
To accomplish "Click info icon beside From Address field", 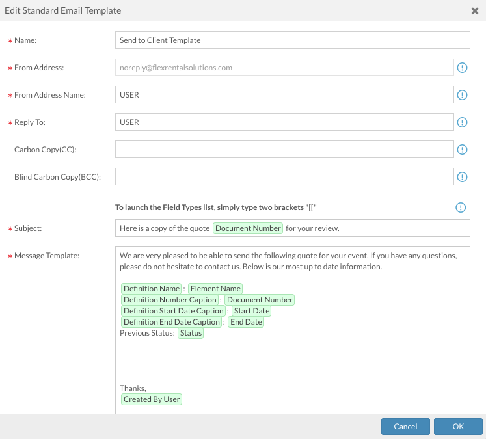I will tap(462, 68).
